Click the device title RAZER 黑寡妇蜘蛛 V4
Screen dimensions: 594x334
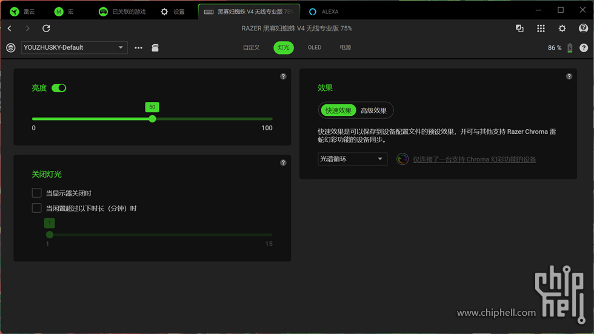click(296, 28)
